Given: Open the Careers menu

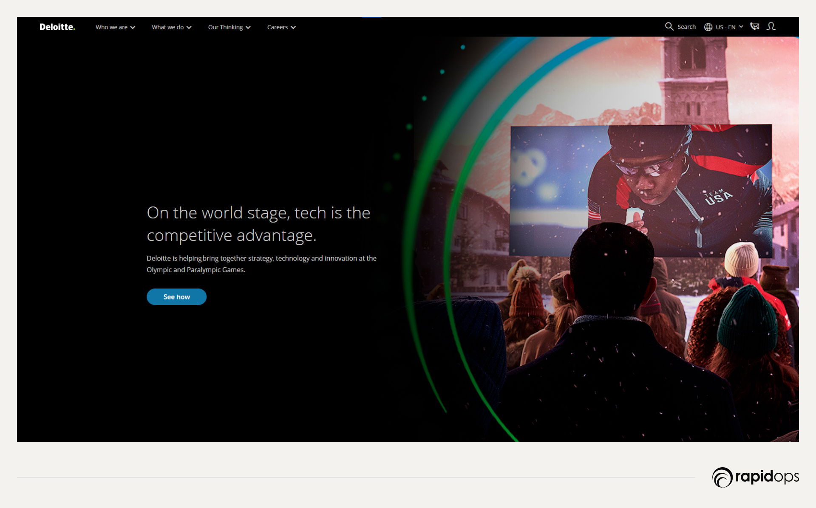Looking at the screenshot, I should pos(277,27).
